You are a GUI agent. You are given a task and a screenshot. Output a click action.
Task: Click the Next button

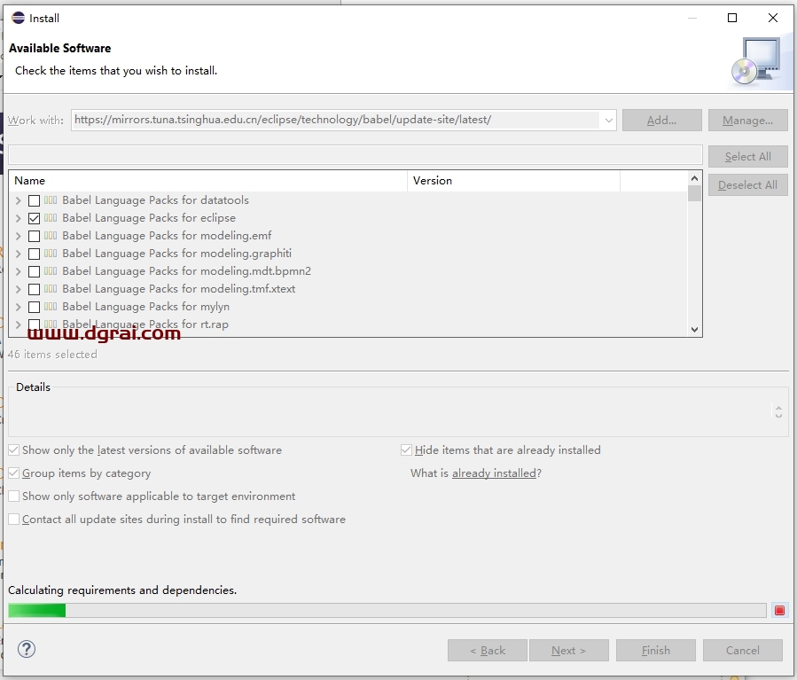pos(569,651)
